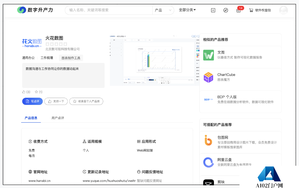This screenshot has height=188, width=299.
Task: Expand the 全部分类 category menu
Action: pyautogui.click(x=187, y=10)
